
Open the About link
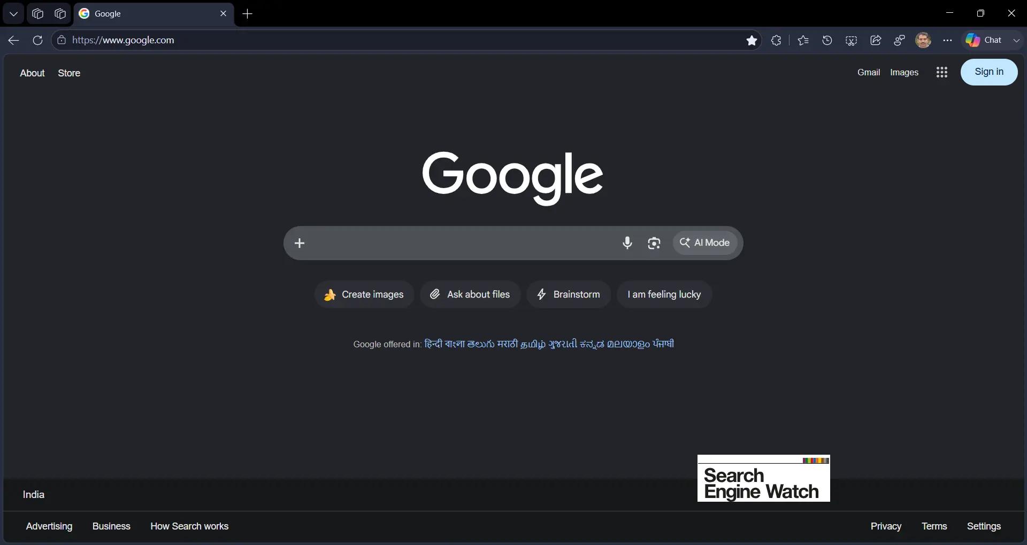pos(32,73)
